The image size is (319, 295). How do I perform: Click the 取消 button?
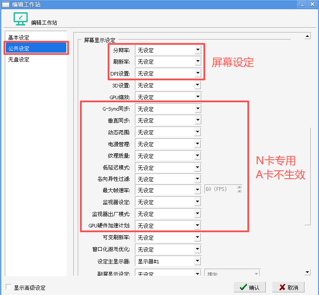[x=289, y=287]
